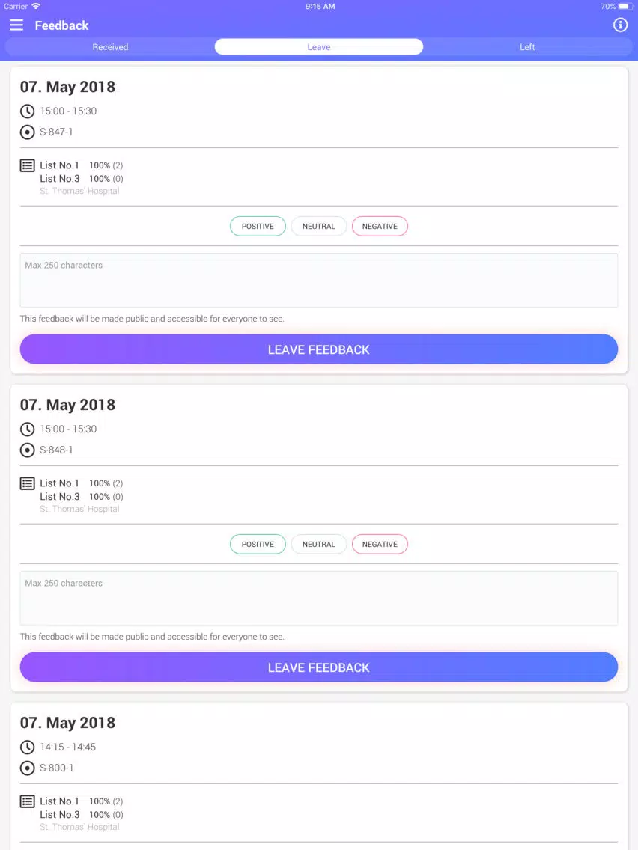
Task: Switch to the Received tab
Action: [110, 47]
